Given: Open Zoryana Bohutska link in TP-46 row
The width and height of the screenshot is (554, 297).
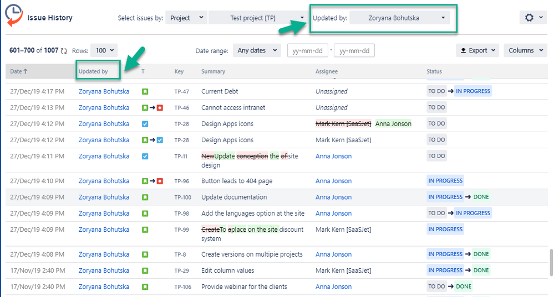Looking at the screenshot, I should tap(104, 107).
